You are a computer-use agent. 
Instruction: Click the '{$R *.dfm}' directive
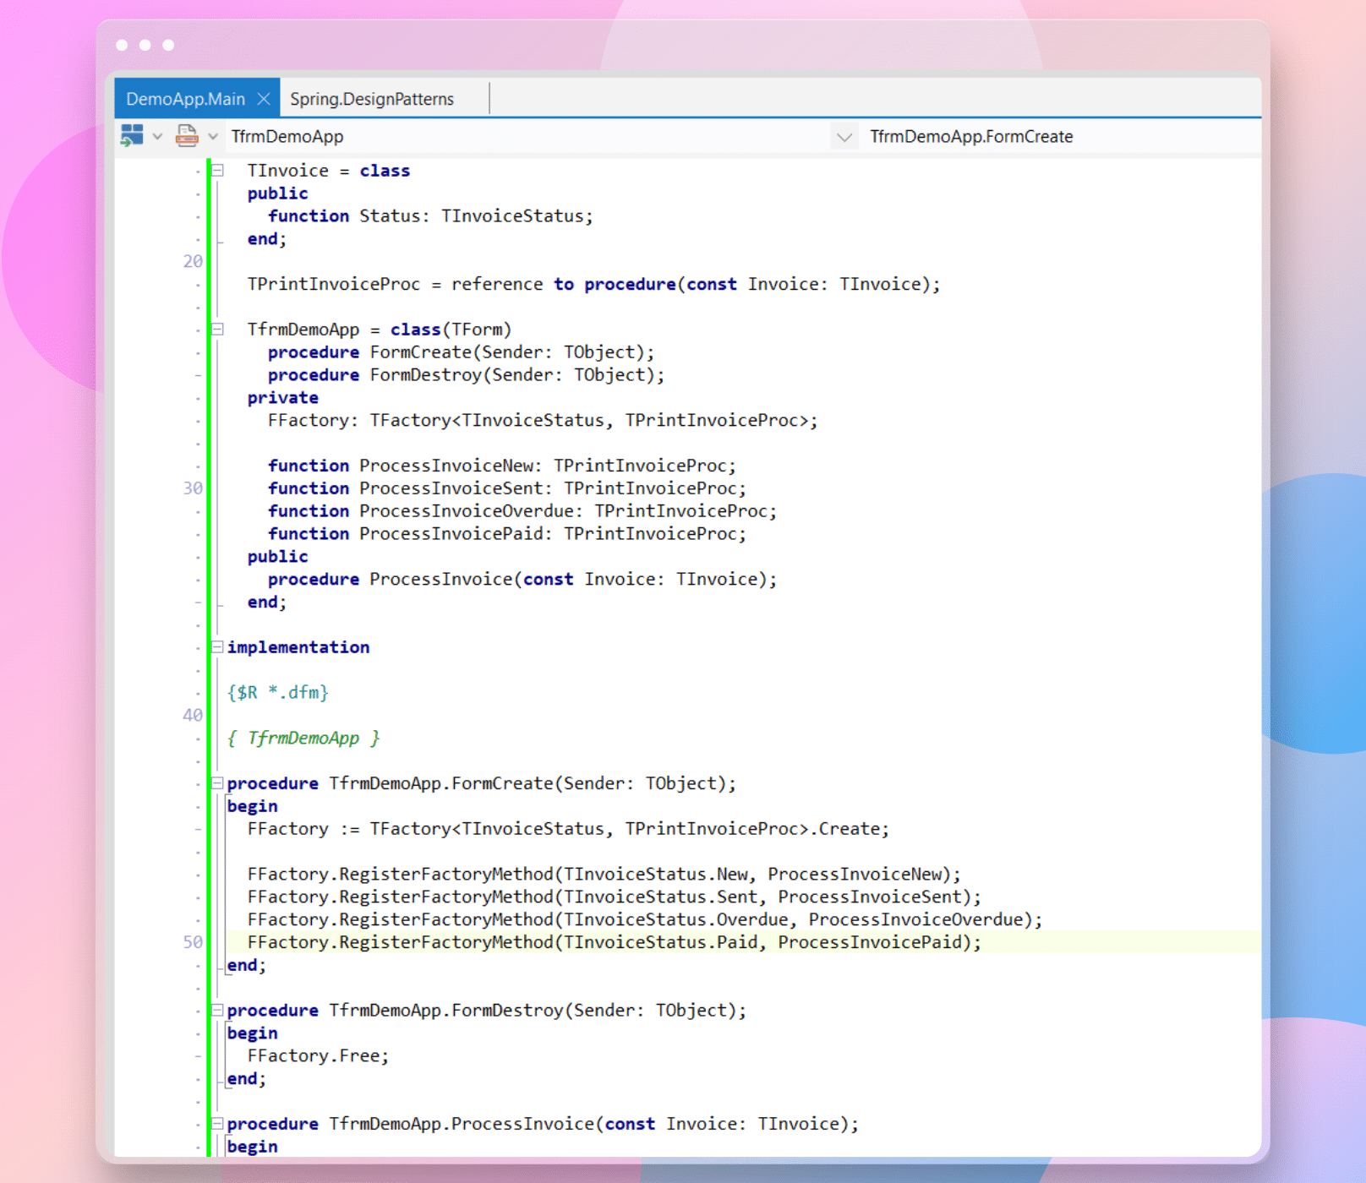point(277,692)
